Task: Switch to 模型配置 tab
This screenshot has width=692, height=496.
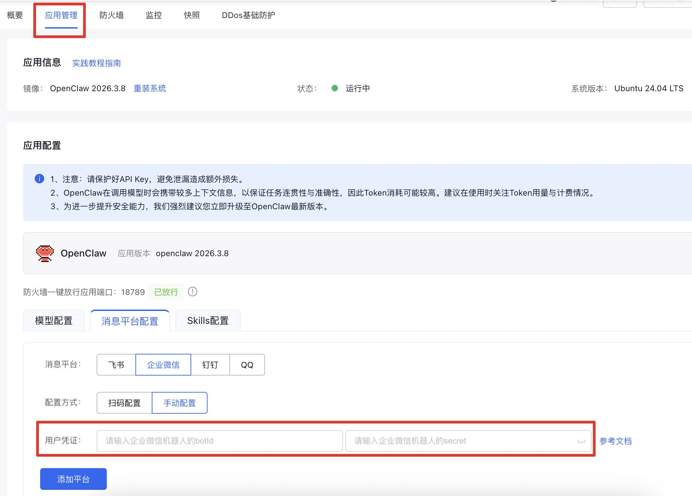Action: 54,320
